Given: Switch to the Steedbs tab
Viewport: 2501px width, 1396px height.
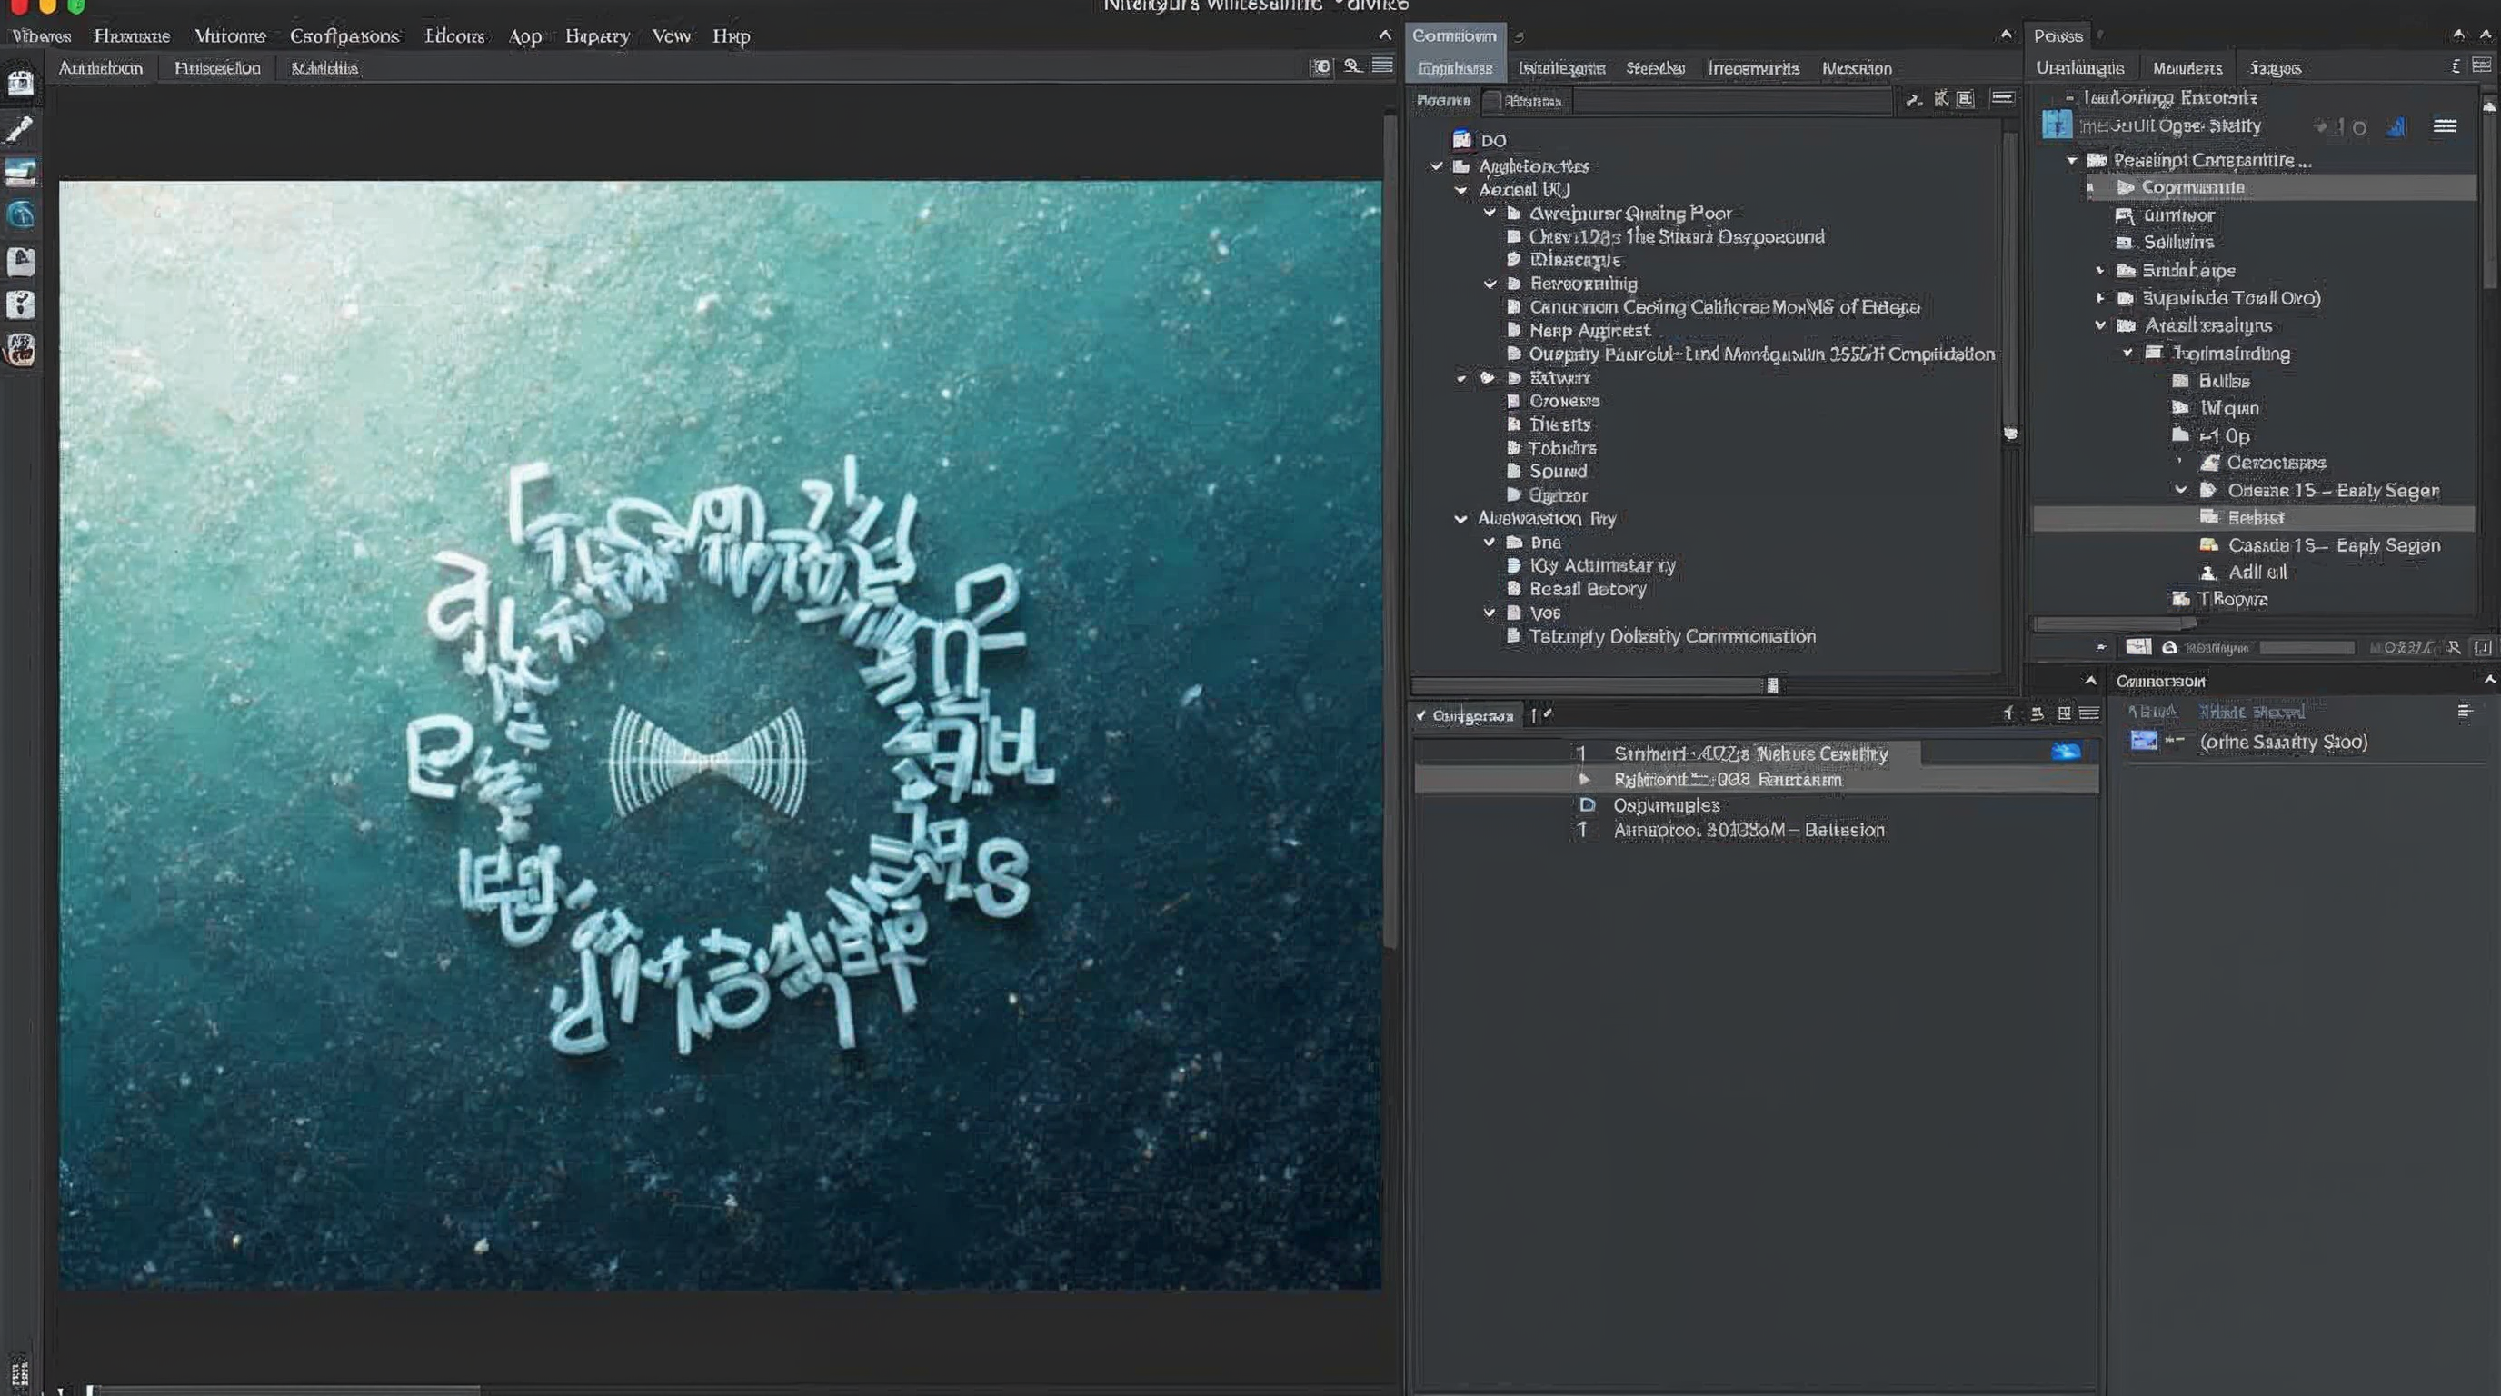Looking at the screenshot, I should 1655,68.
